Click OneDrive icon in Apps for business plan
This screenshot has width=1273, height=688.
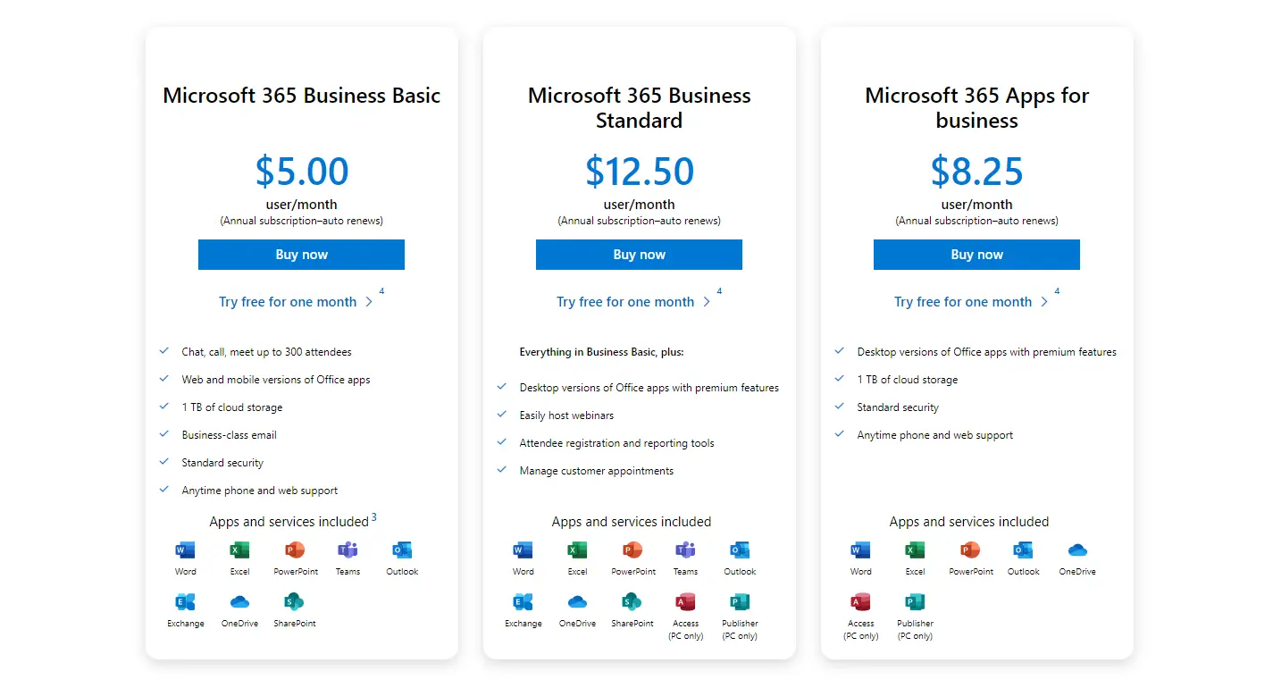[x=1077, y=550]
